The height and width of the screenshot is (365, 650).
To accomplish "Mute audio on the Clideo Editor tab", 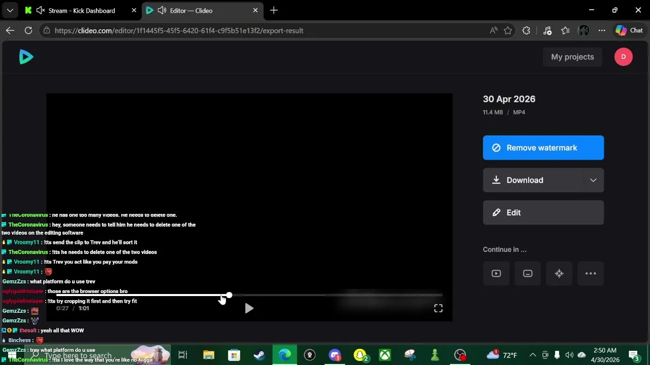I will 162,11.
